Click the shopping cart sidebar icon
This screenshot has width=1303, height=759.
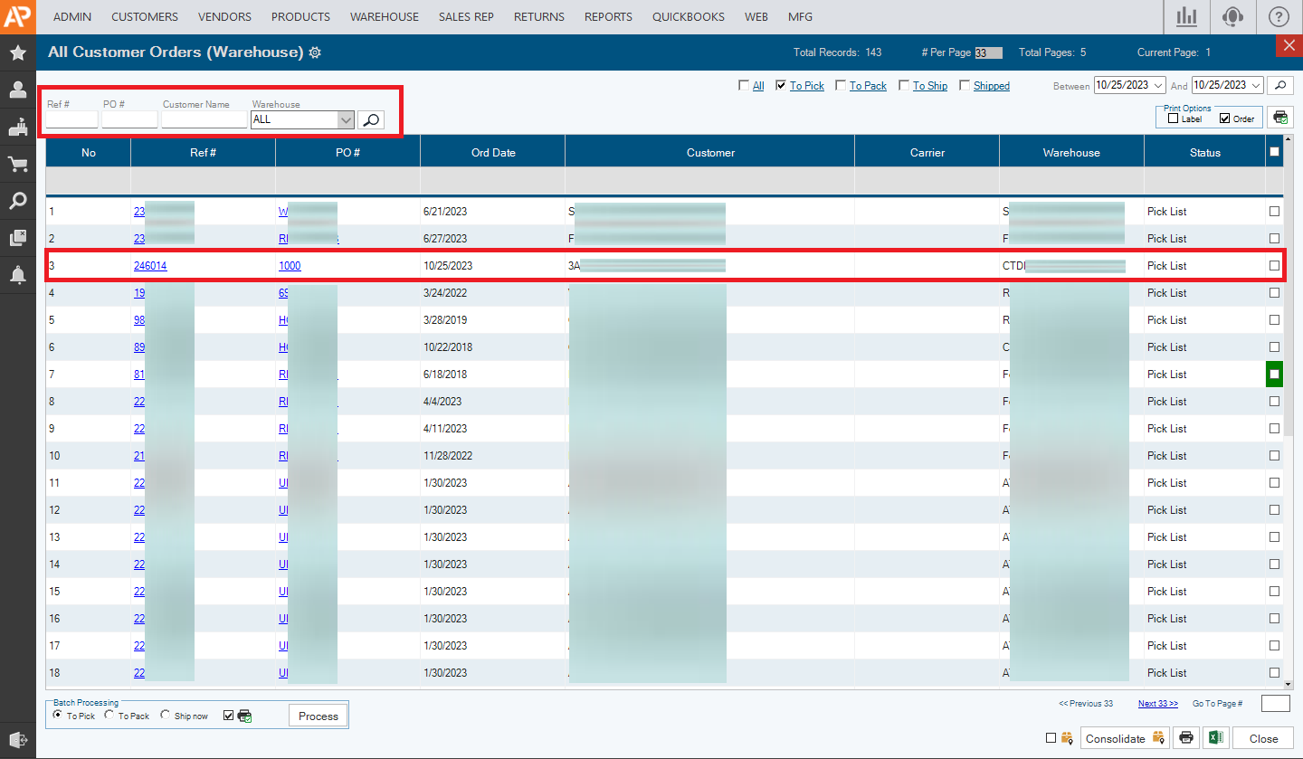tap(17, 164)
